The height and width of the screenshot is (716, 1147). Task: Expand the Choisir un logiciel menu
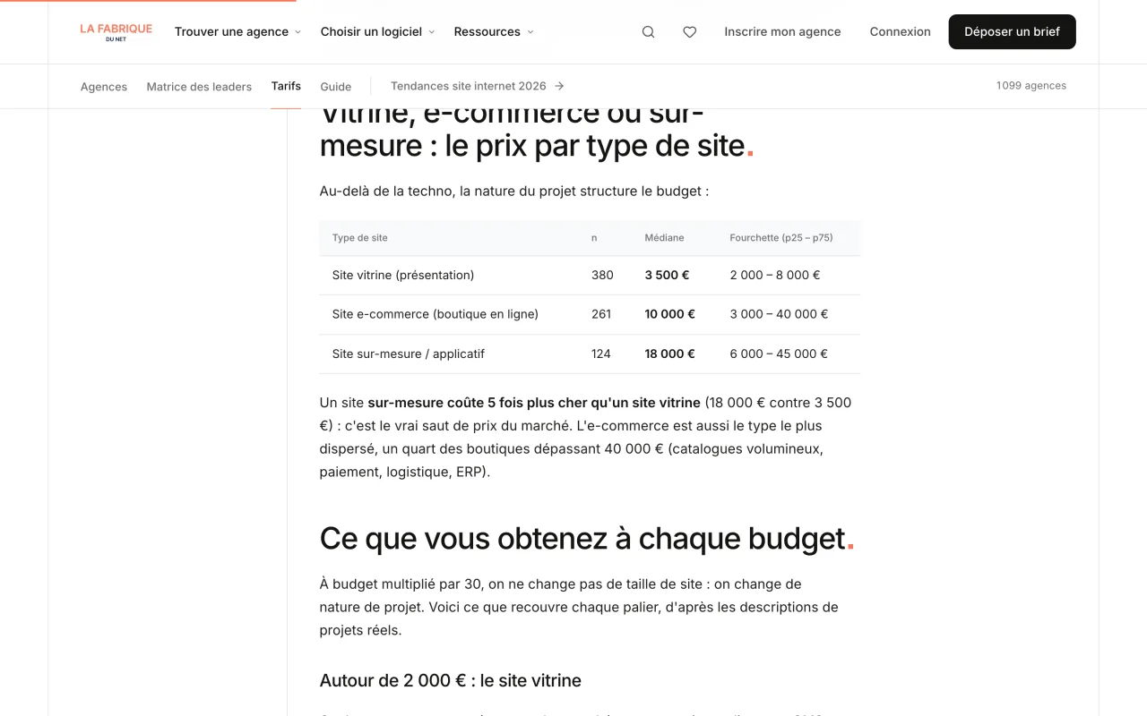377,32
